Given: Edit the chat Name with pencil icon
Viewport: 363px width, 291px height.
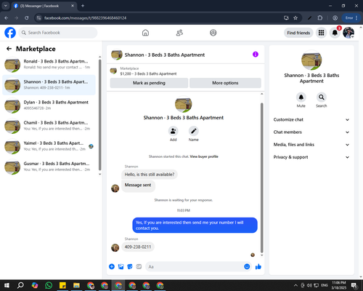Looking at the screenshot, I should click(x=194, y=131).
